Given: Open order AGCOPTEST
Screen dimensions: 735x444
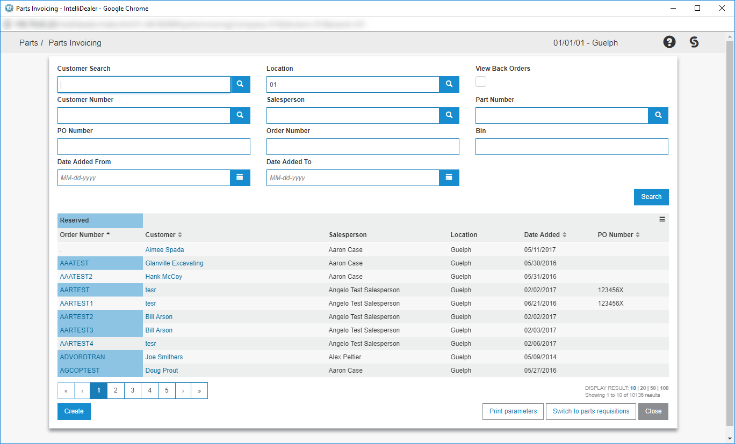Looking at the screenshot, I should pos(80,371).
